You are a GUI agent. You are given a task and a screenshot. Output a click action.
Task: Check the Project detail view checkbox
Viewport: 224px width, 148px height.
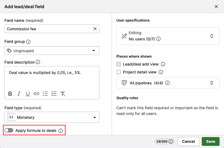point(119,72)
